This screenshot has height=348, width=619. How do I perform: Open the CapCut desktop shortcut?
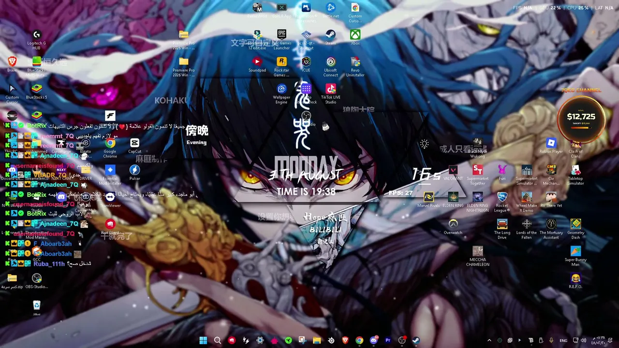pyautogui.click(x=134, y=146)
